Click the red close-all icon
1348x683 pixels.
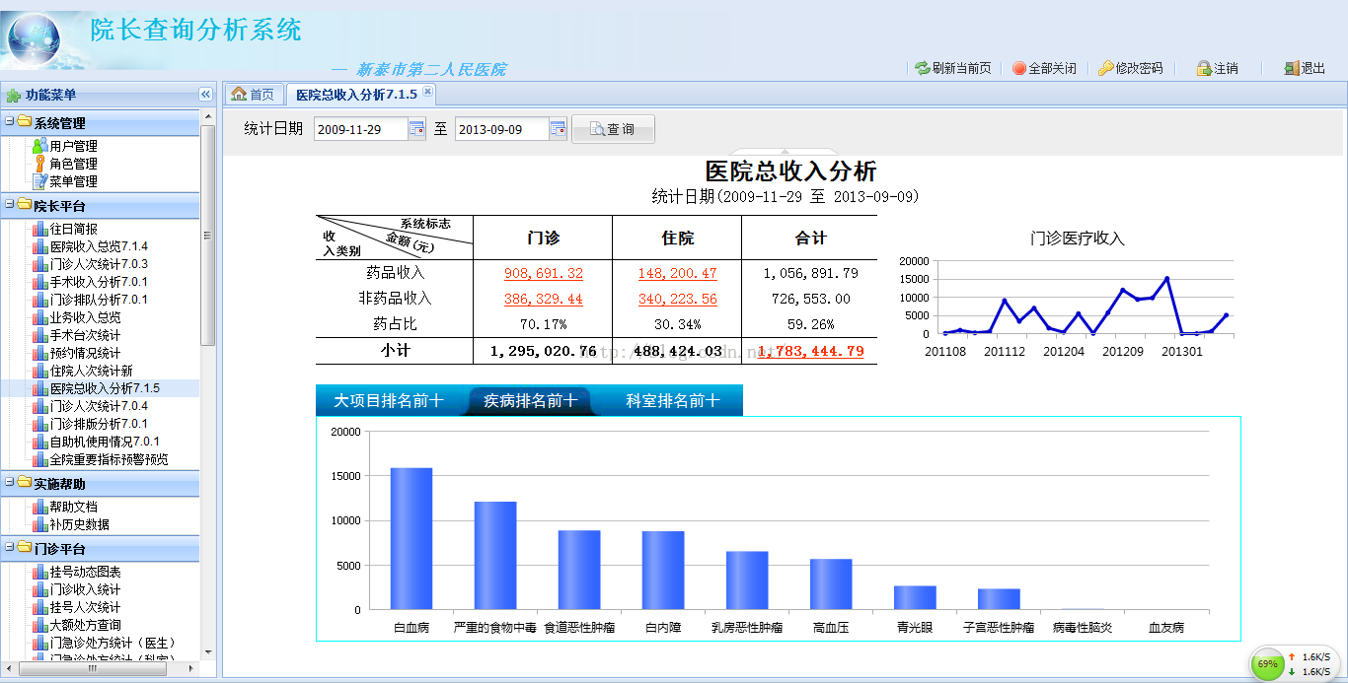coord(1019,68)
